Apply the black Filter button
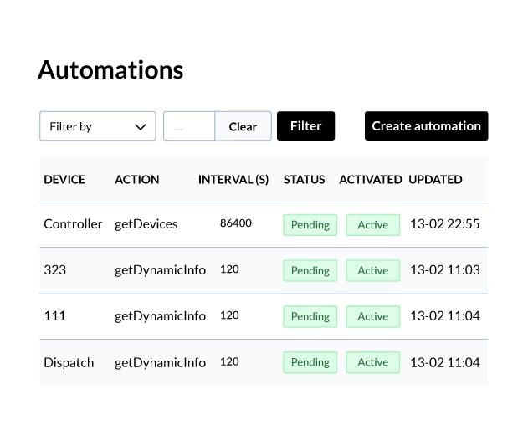The height and width of the screenshot is (445, 528). 305,126
